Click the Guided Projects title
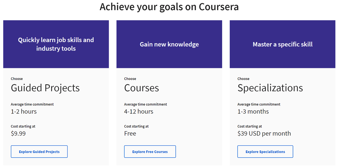The image size is (339, 166). point(45,88)
